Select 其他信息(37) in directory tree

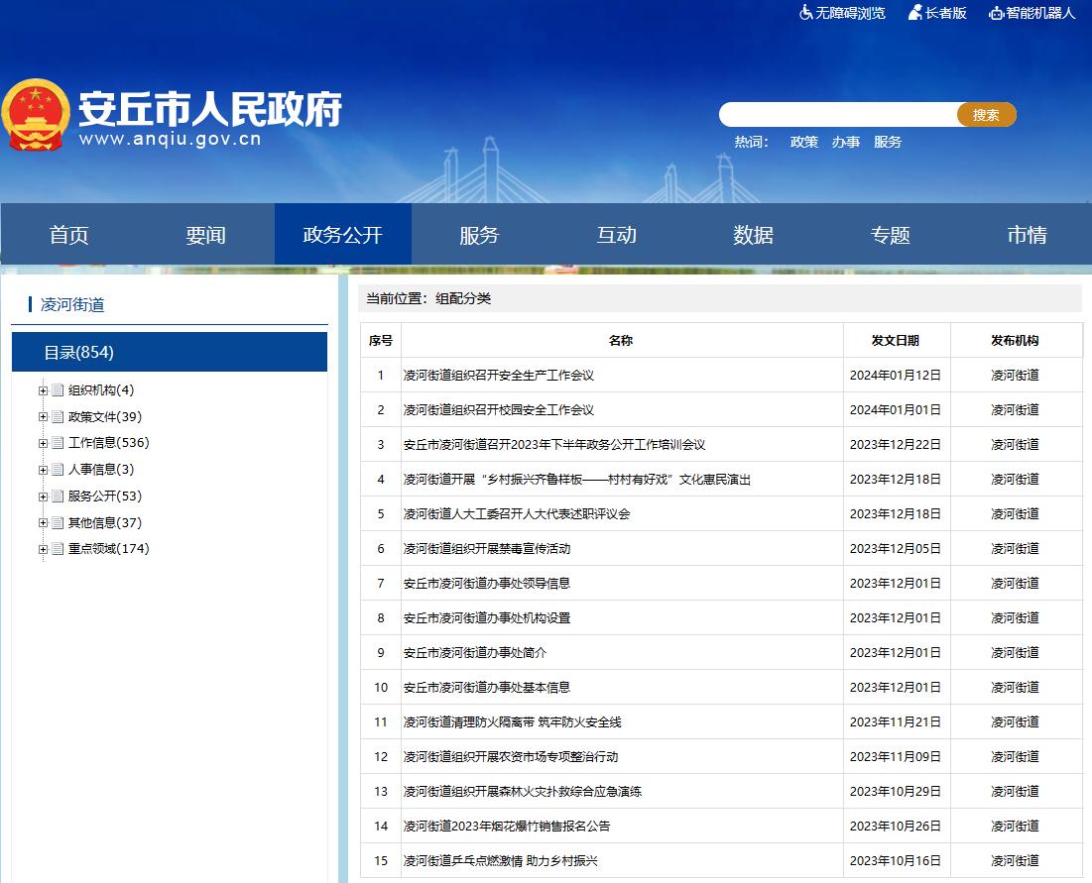click(x=104, y=522)
